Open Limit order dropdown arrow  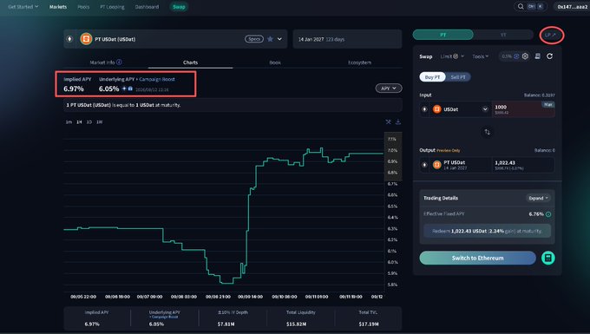tap(462, 56)
